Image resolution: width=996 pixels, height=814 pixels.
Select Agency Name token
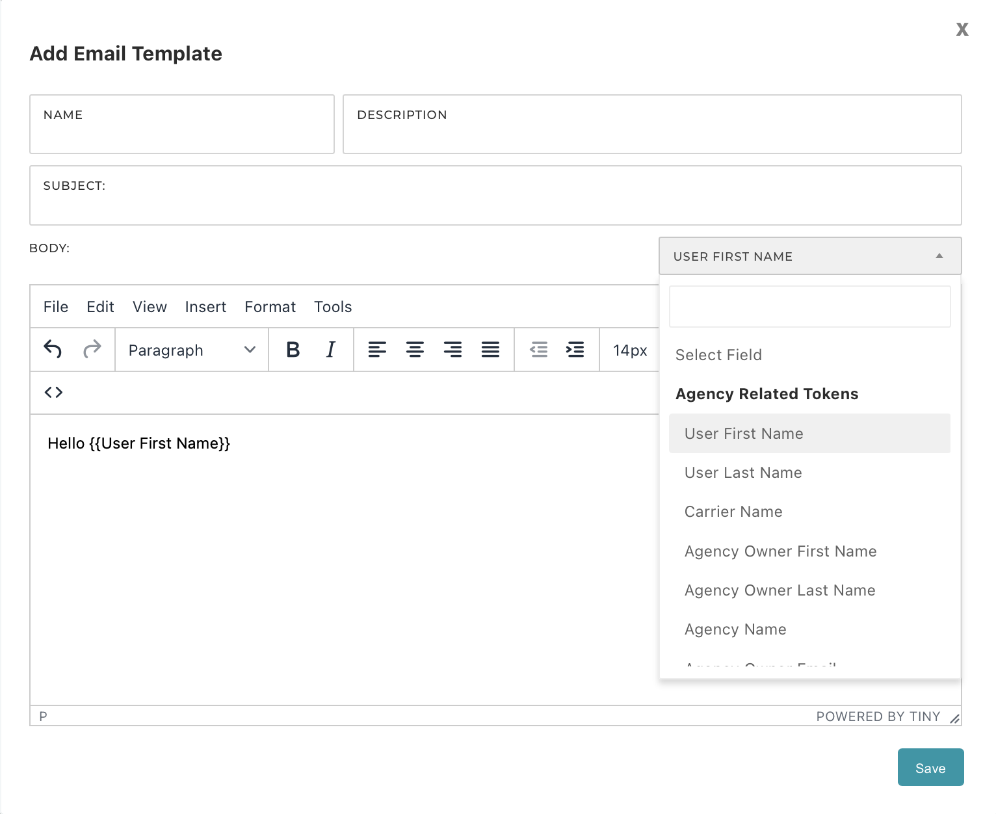click(810, 629)
